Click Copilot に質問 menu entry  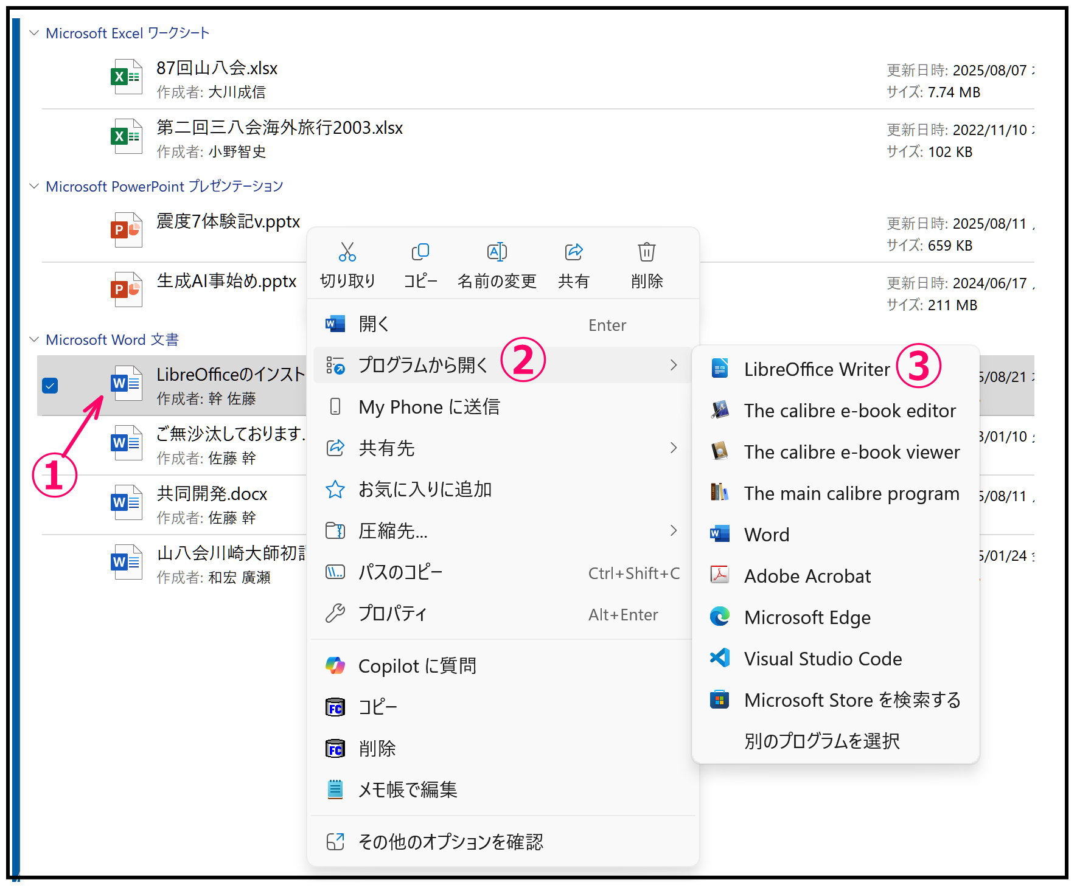point(417,666)
